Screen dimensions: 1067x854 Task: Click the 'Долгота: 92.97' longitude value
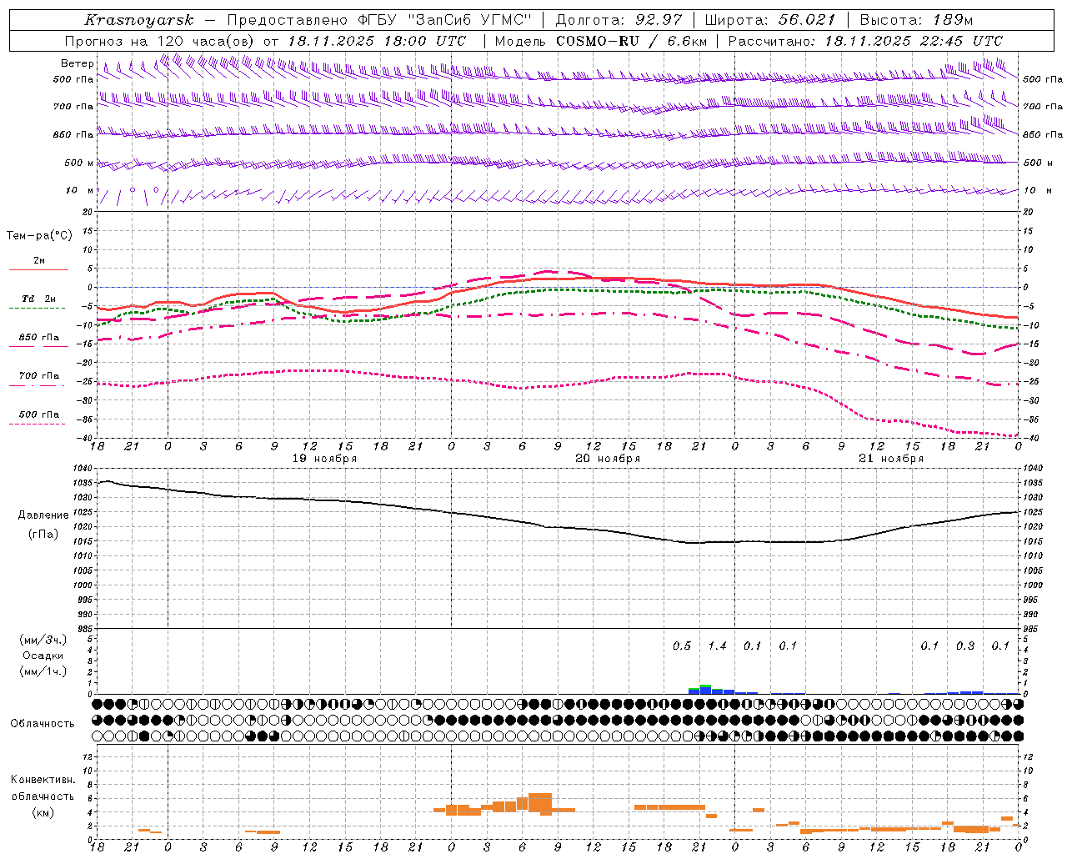click(x=619, y=20)
